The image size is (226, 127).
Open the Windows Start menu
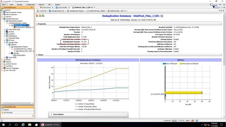(3, 125)
